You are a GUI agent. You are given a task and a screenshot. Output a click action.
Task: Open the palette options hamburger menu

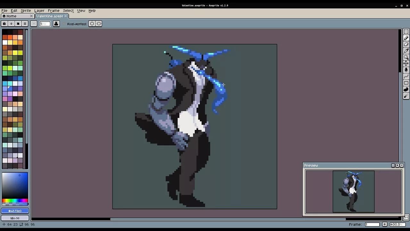[x=25, y=23]
